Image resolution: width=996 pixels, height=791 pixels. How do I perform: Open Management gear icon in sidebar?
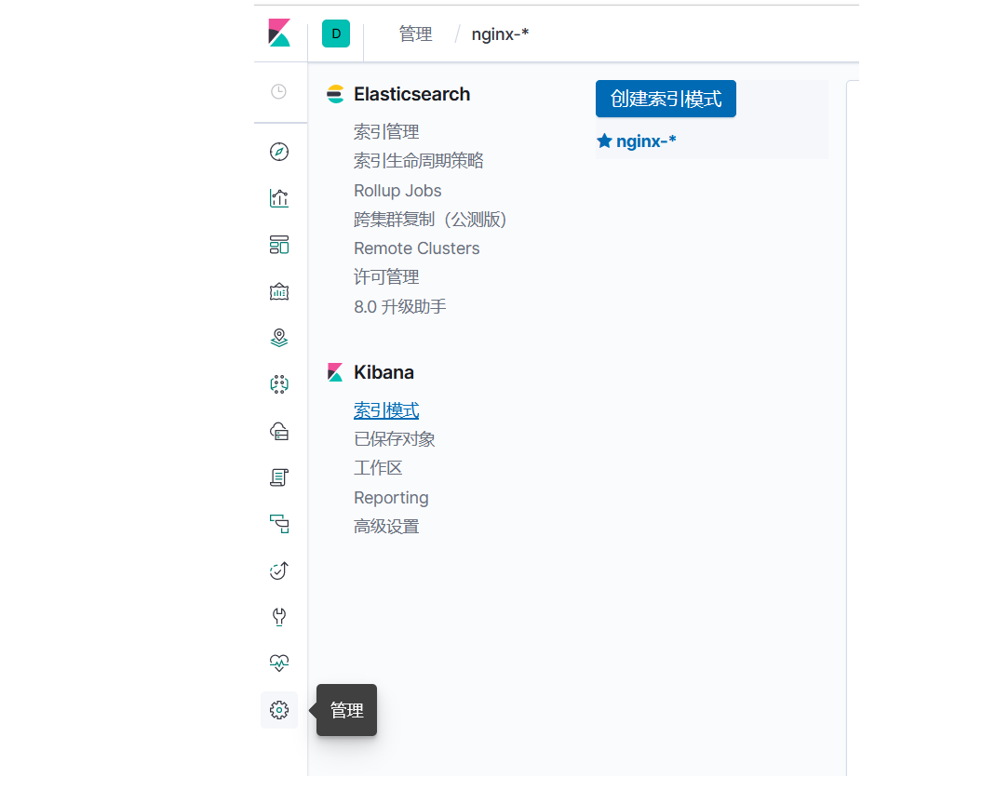tap(279, 710)
